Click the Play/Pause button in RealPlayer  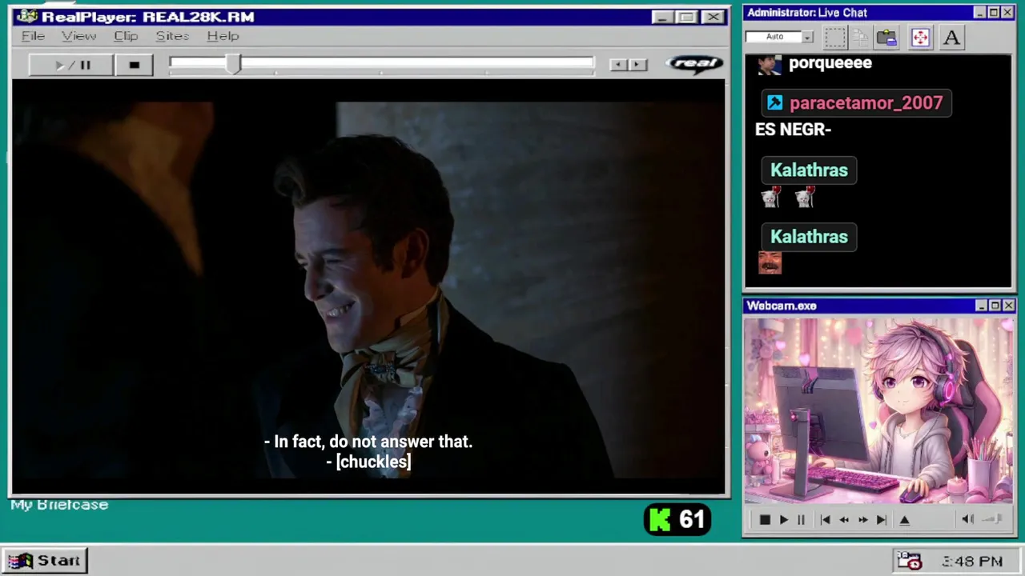click(x=70, y=65)
